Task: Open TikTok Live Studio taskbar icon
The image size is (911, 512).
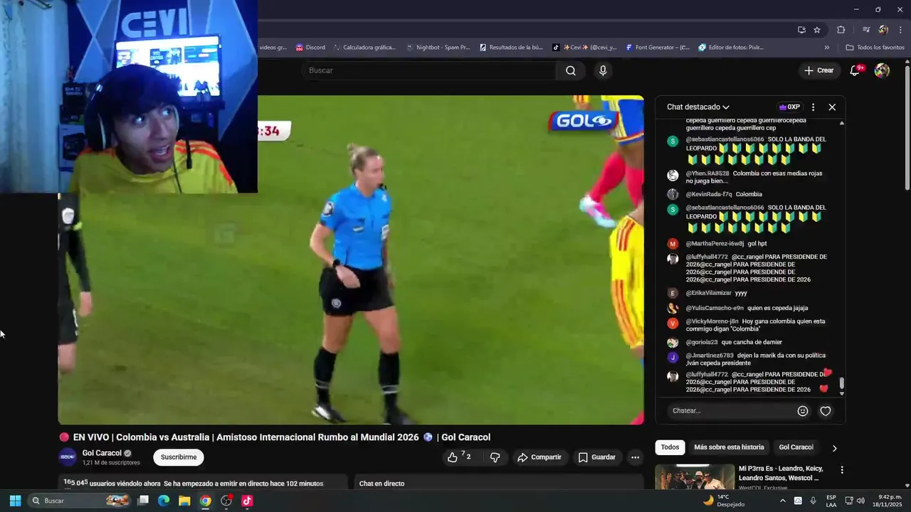Action: (x=247, y=501)
